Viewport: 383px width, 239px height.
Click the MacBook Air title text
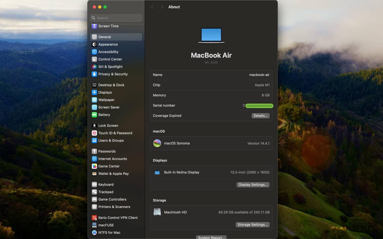211,55
